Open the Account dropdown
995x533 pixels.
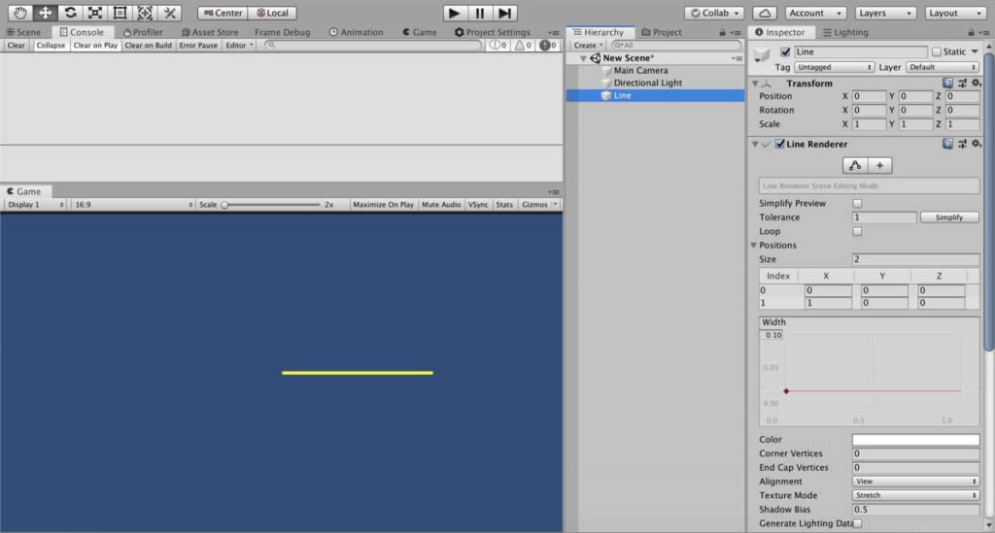pos(815,13)
